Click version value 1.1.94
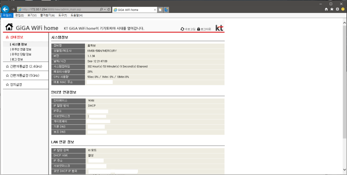347x175 pixels. point(91,56)
